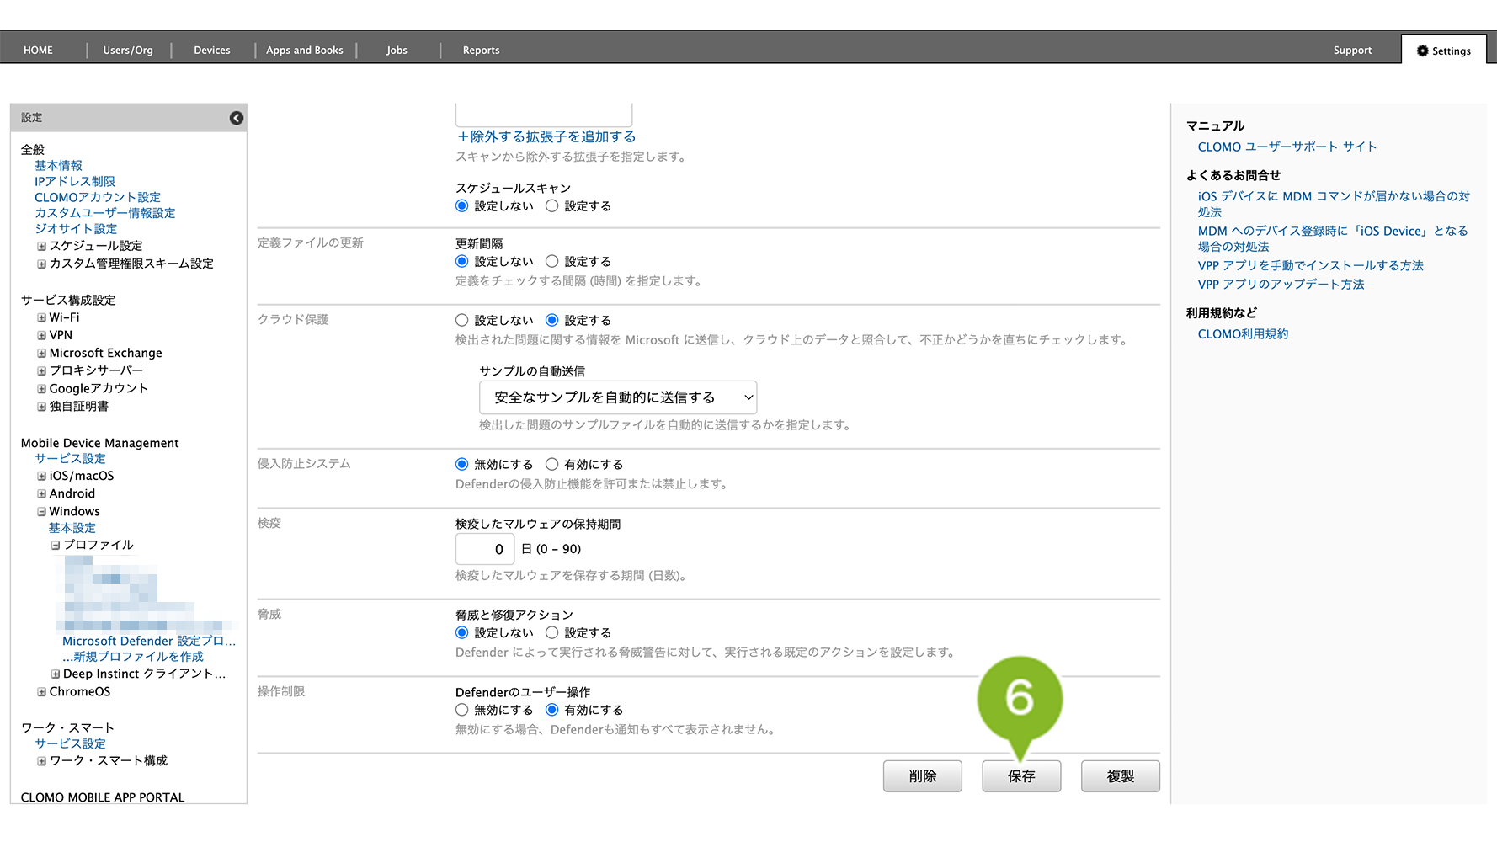Expand the iOS/macOS node
Viewport: 1497px width, 842px height.
pyautogui.click(x=41, y=476)
